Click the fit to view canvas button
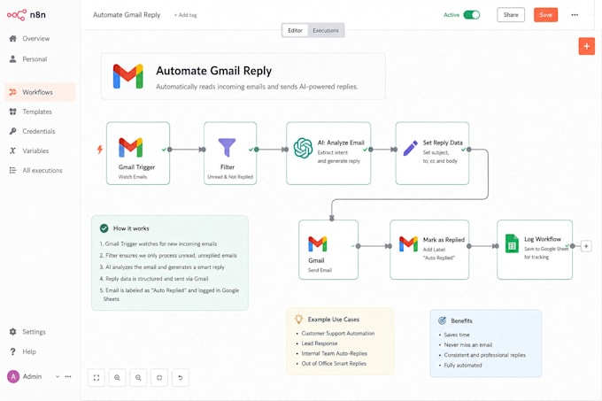 96,378
